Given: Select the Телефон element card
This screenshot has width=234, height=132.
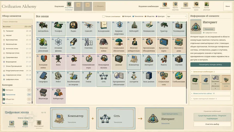Looking at the screenshot, I should (x=58, y=28).
